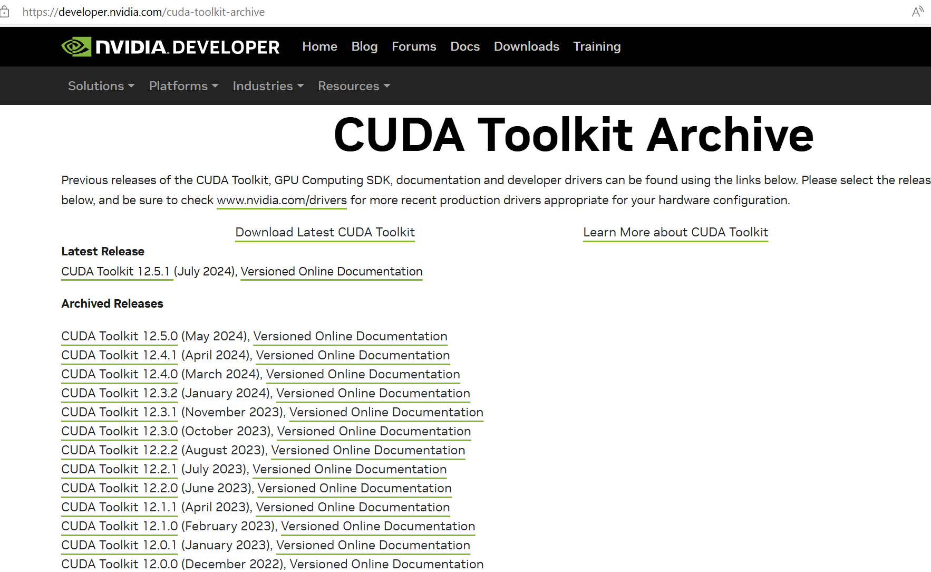
Task: Open CUDA Toolkit 12.2.2 link
Action: [120, 451]
